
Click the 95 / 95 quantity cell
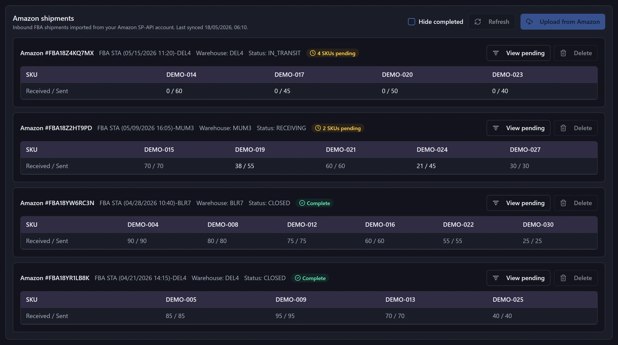coord(285,316)
